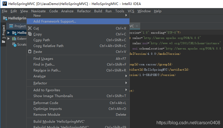Select Reformat Code
223x128 pixels.
click(78, 103)
